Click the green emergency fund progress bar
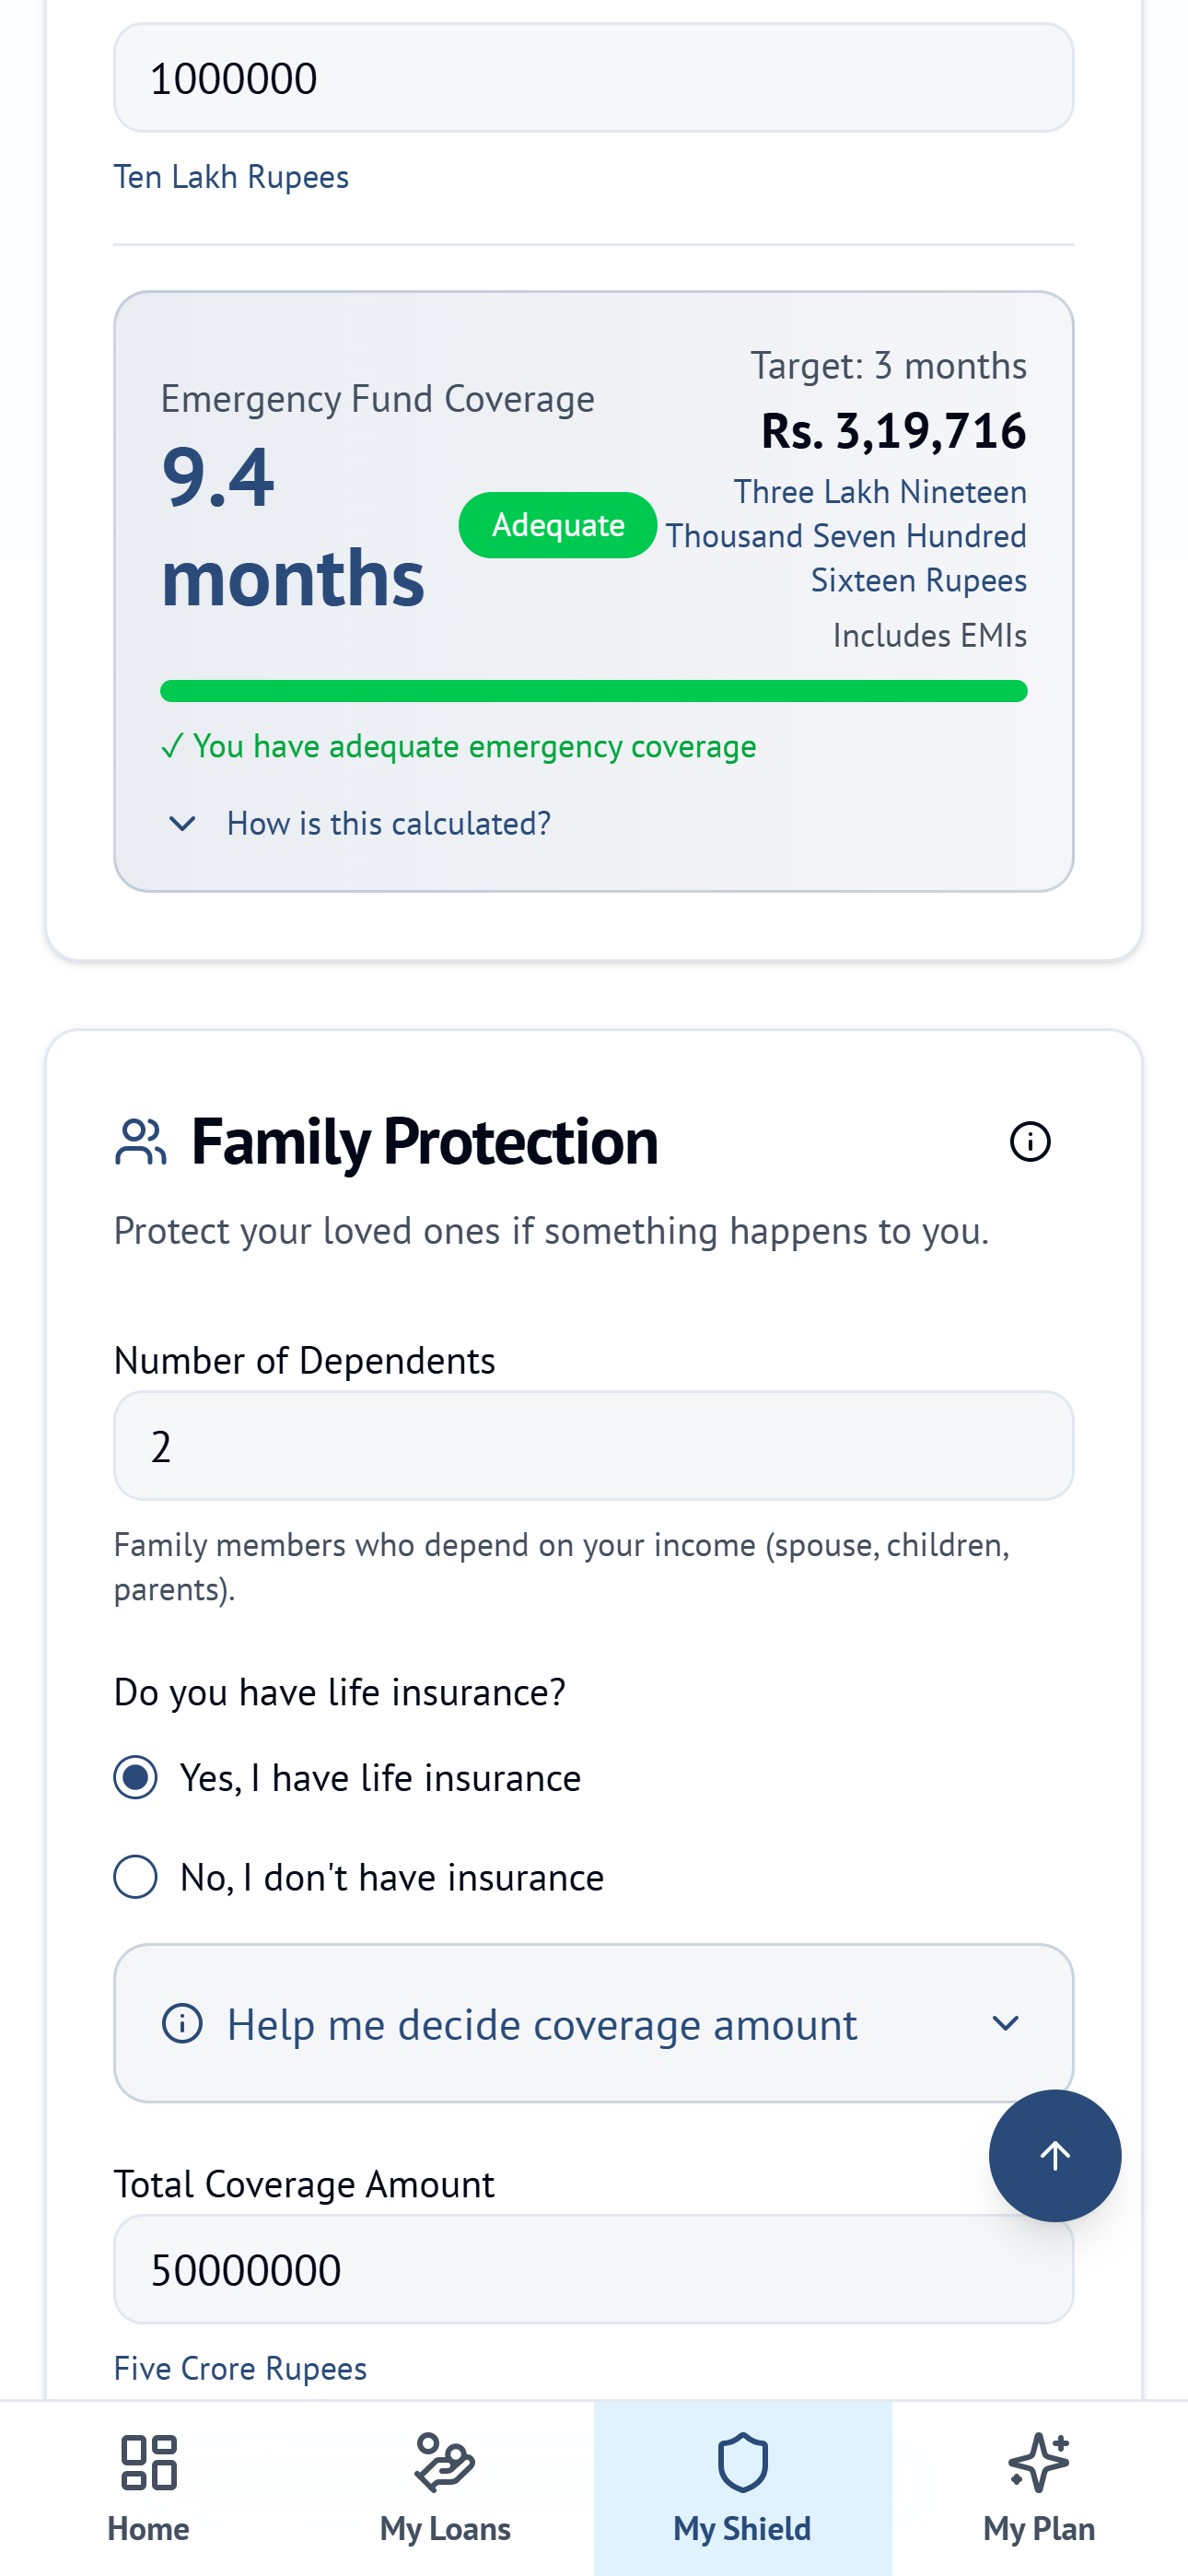The height and width of the screenshot is (2576, 1188). (594, 690)
